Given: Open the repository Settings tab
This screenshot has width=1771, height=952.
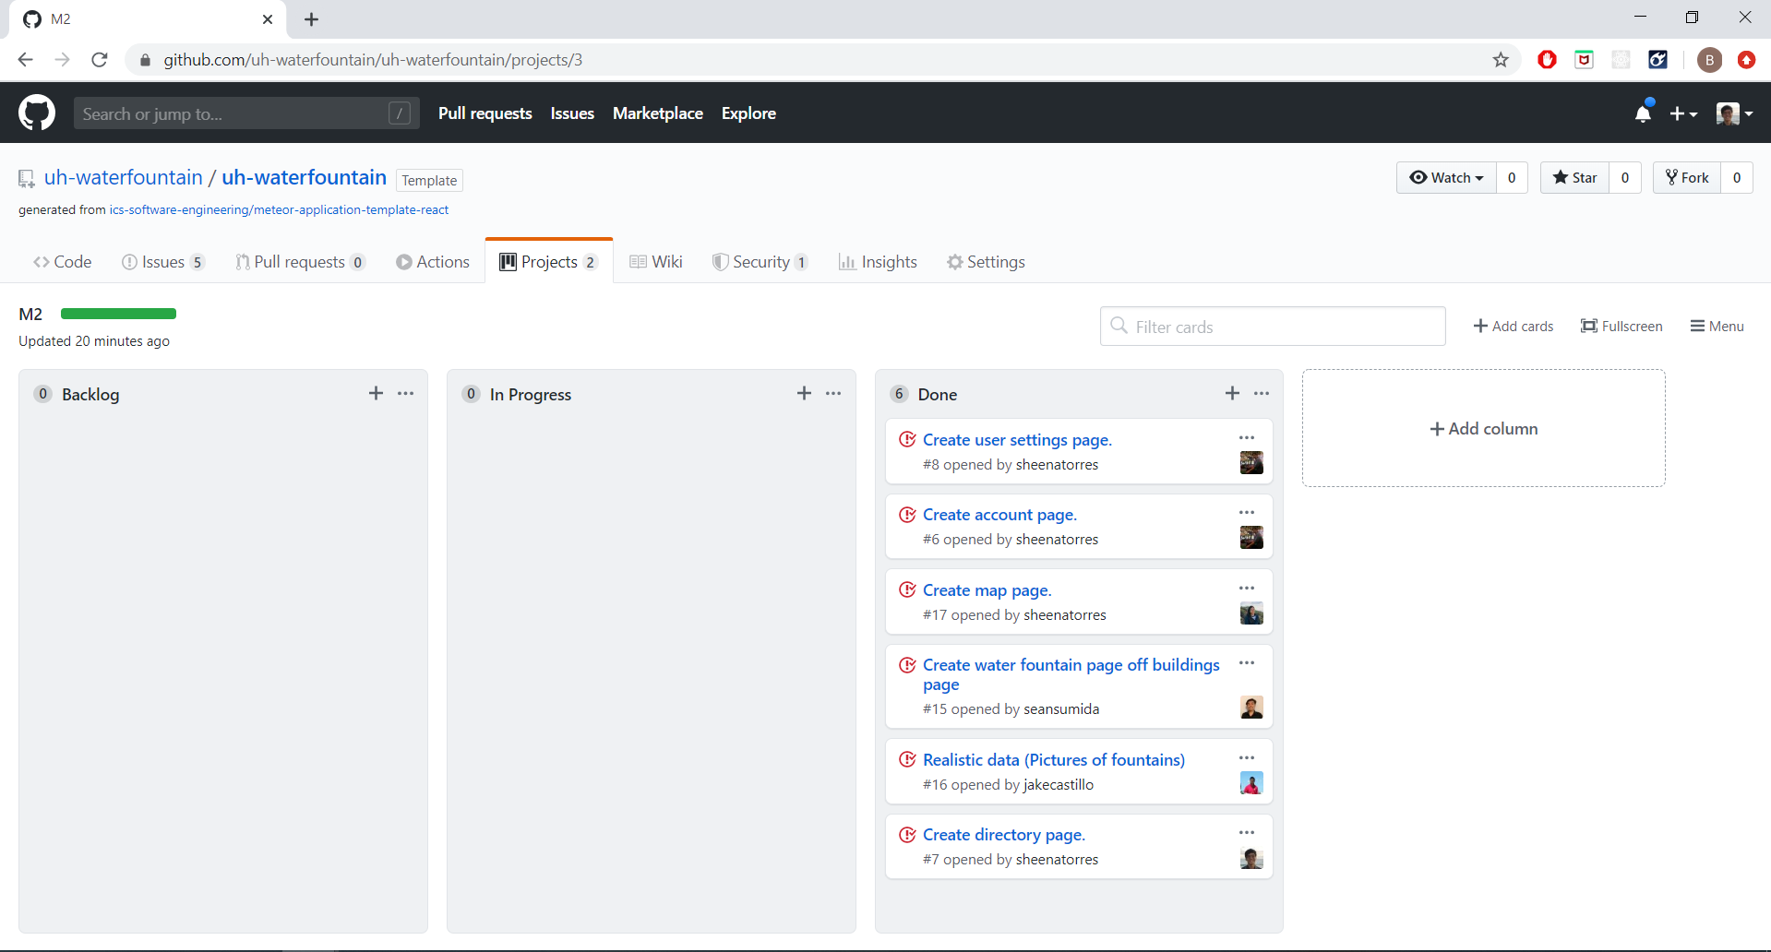Looking at the screenshot, I should point(986,262).
